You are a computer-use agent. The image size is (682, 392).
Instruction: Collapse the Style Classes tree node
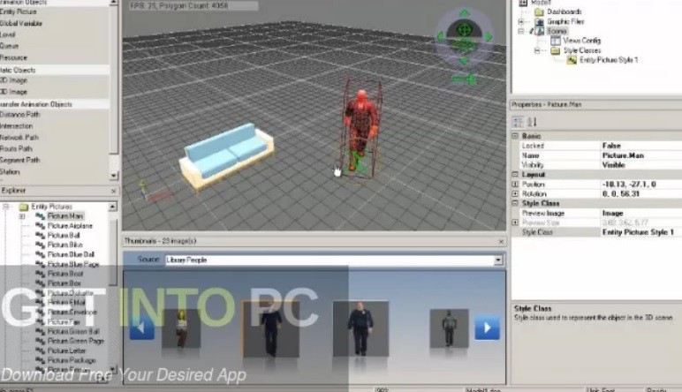point(538,50)
